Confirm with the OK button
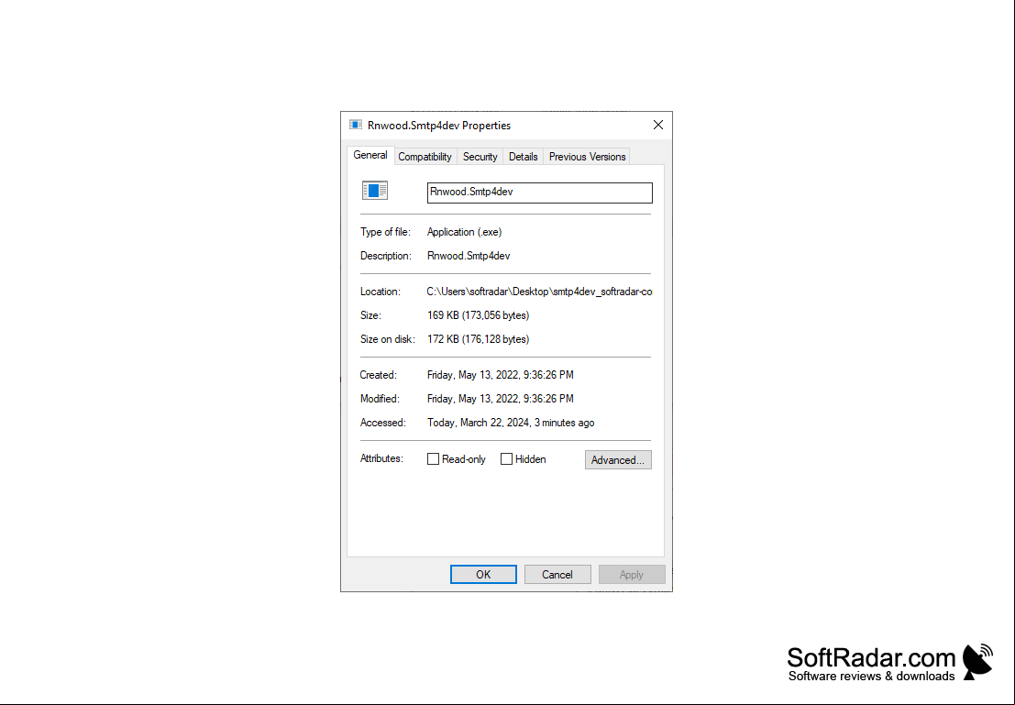This screenshot has width=1015, height=705. coord(483,574)
